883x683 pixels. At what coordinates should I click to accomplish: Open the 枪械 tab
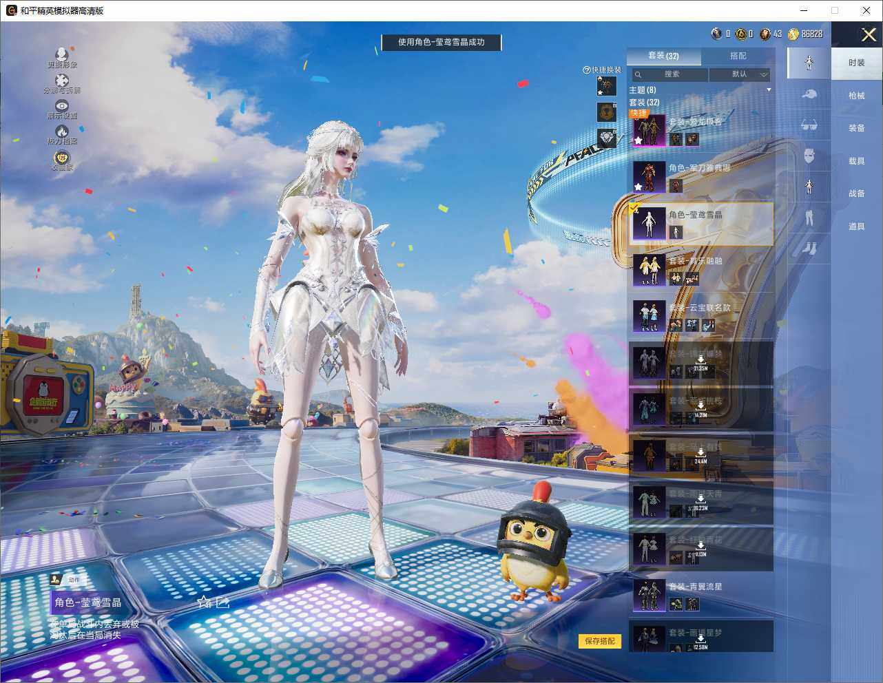pos(857,96)
